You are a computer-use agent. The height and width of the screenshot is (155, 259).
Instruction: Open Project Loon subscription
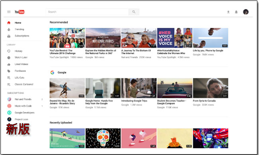click(21, 119)
